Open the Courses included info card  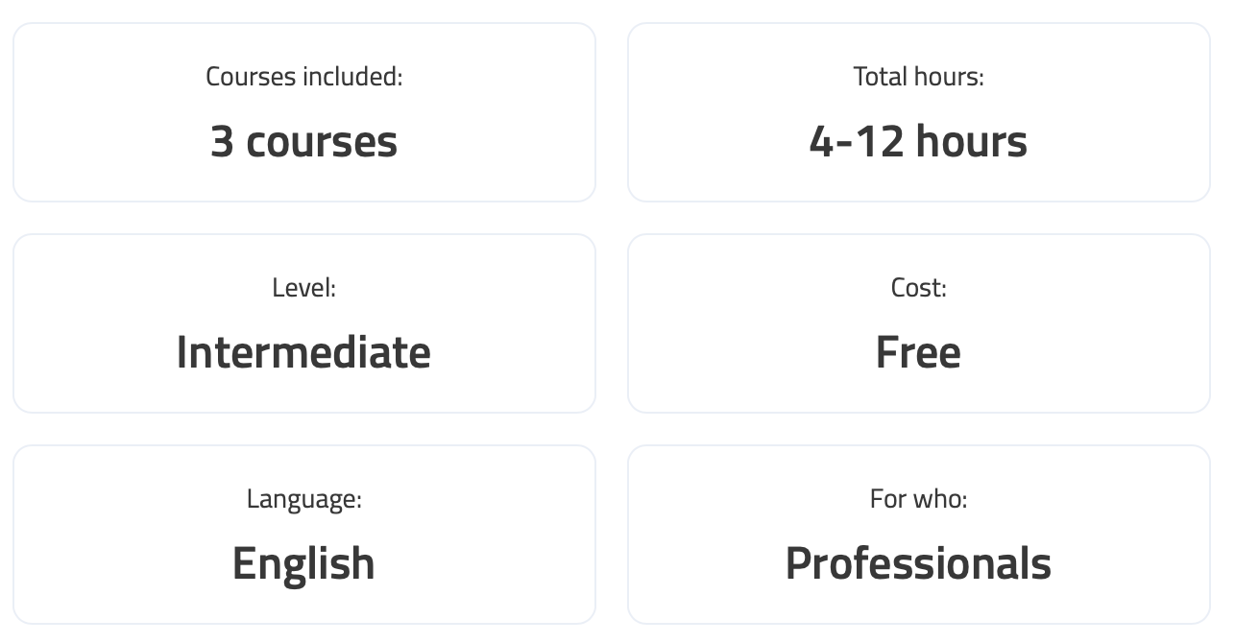304,112
